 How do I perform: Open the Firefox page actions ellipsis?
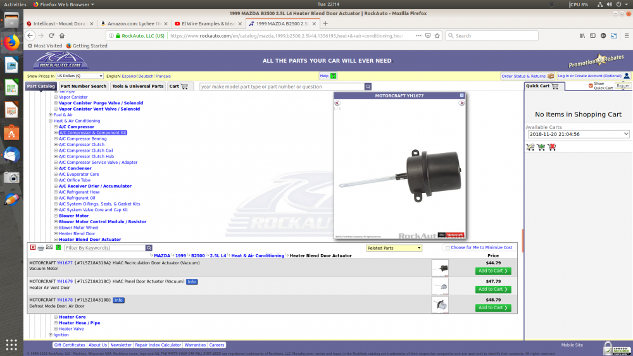click(418, 35)
